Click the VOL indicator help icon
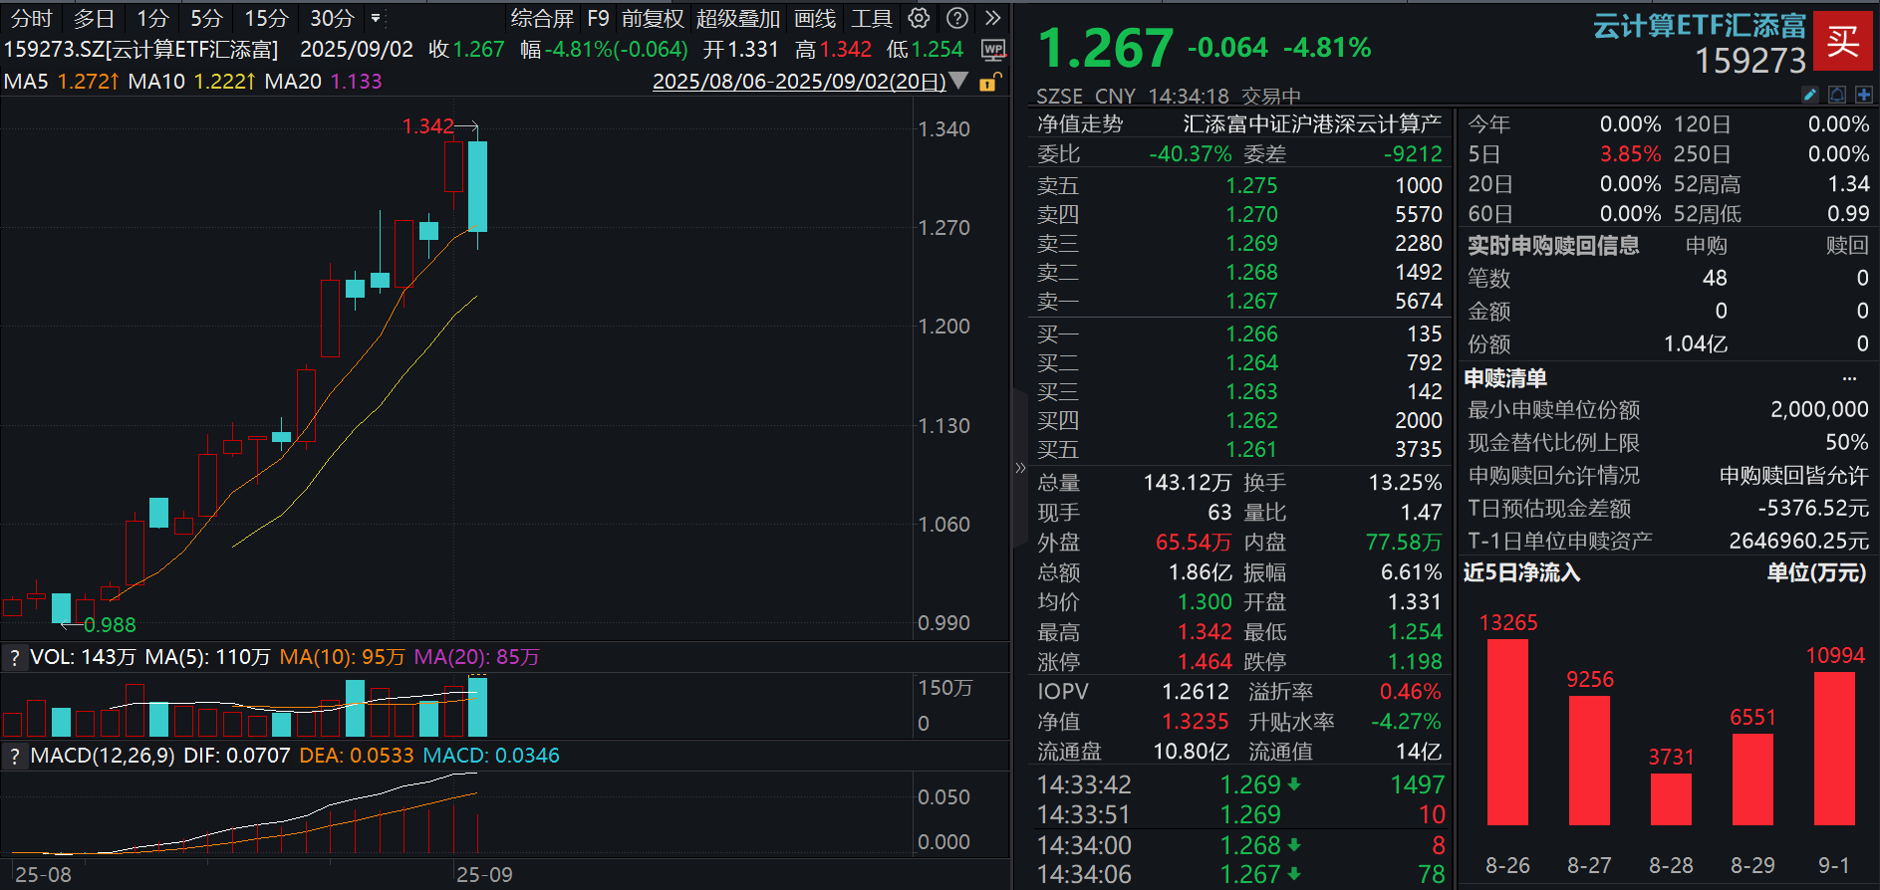Screen dimensions: 1880x890 (x=14, y=657)
